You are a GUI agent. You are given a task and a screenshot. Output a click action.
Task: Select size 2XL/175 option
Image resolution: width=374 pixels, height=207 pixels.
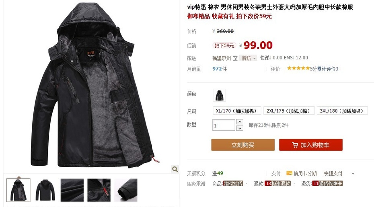click(x=289, y=111)
